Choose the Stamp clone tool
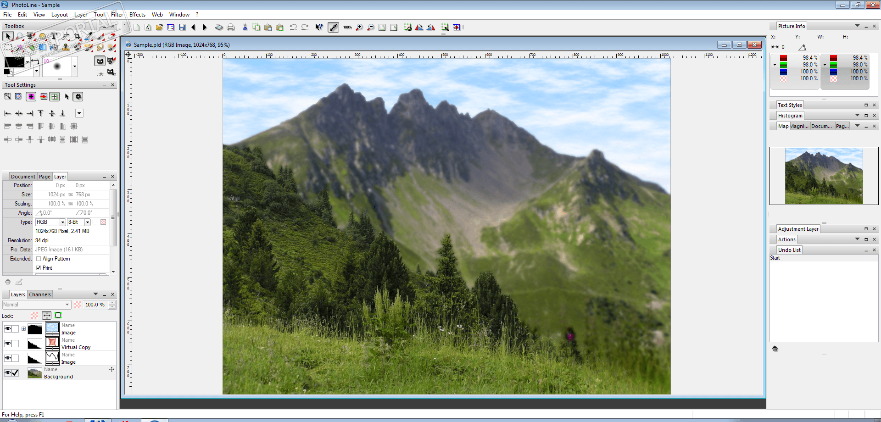This screenshot has height=422, width=881. pos(66,47)
